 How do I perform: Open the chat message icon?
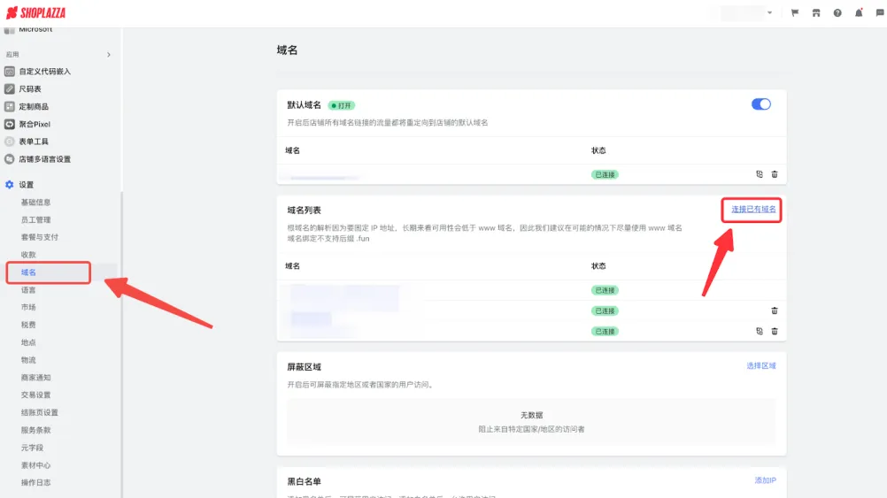pos(880,12)
